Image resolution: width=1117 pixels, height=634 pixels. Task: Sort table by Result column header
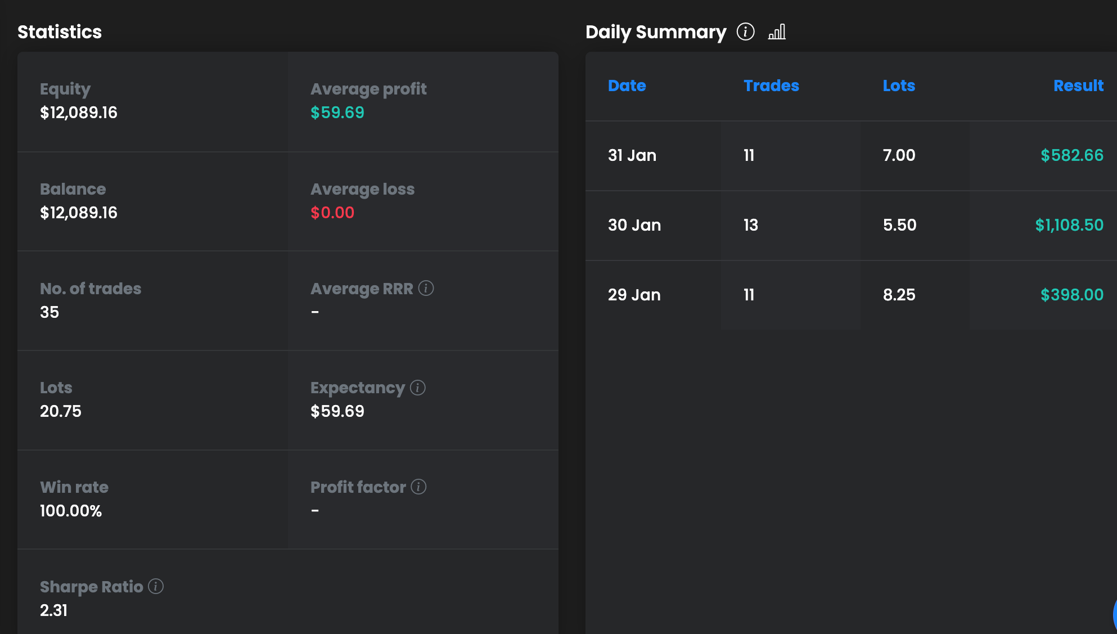[x=1078, y=86]
